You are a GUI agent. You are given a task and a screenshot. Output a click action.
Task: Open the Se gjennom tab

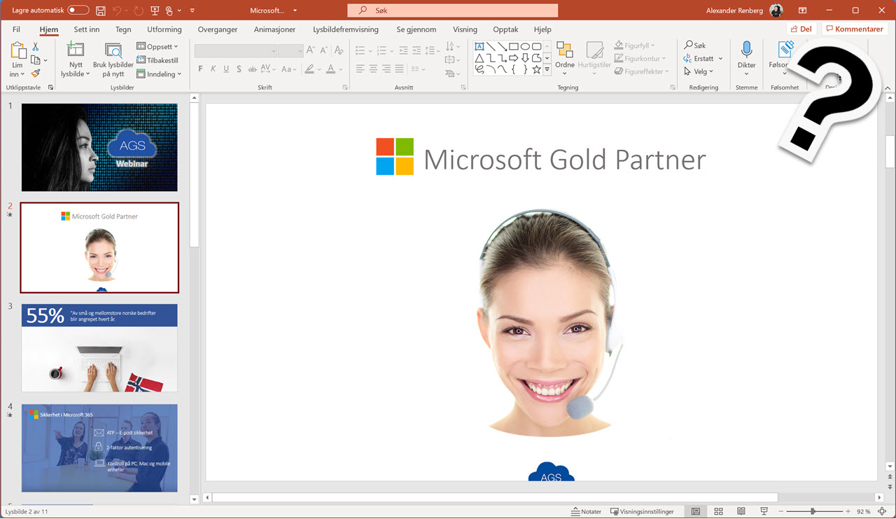click(416, 29)
